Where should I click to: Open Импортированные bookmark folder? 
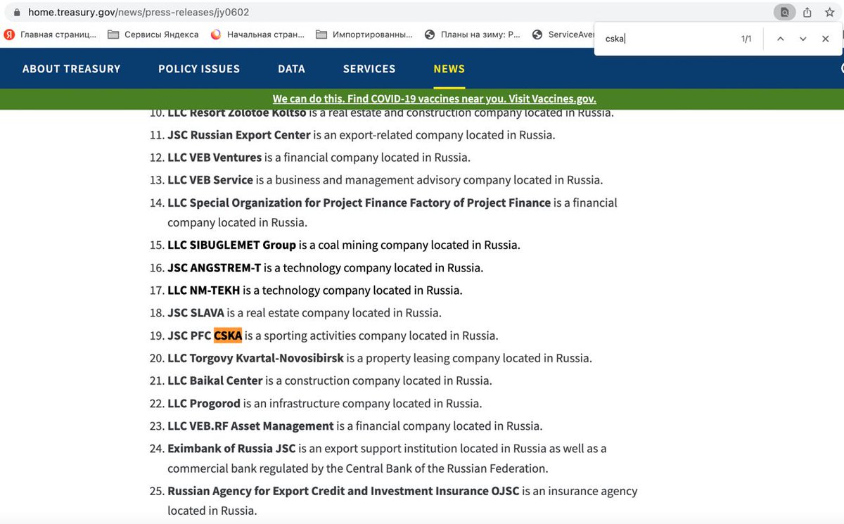(364, 34)
